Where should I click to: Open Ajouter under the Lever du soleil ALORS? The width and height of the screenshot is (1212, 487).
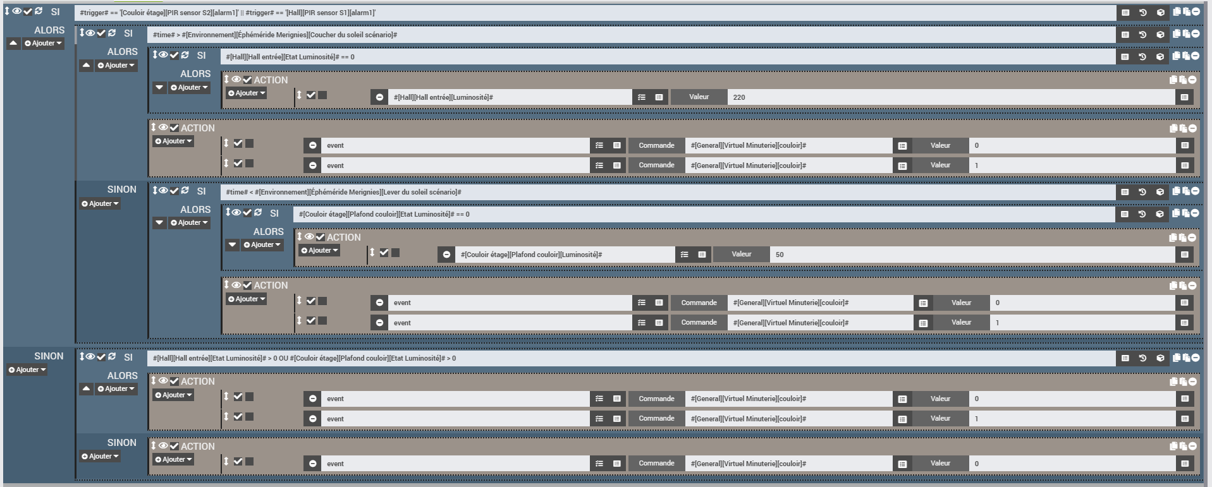pos(189,223)
